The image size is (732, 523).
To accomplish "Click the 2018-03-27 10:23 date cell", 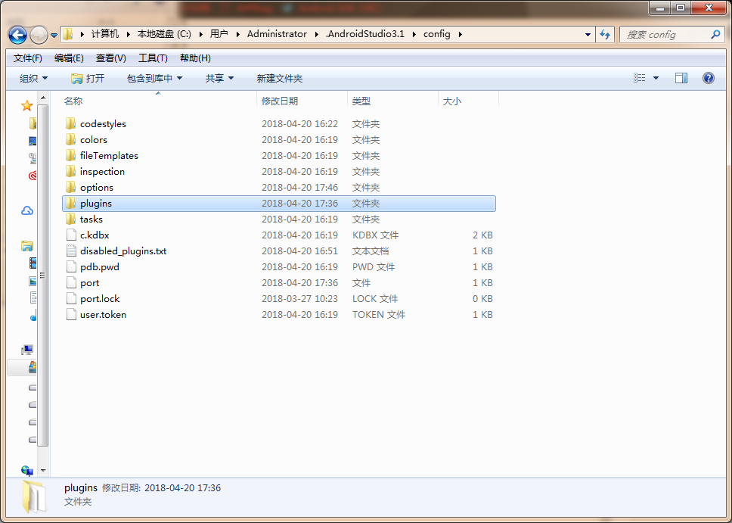I will click(x=299, y=298).
